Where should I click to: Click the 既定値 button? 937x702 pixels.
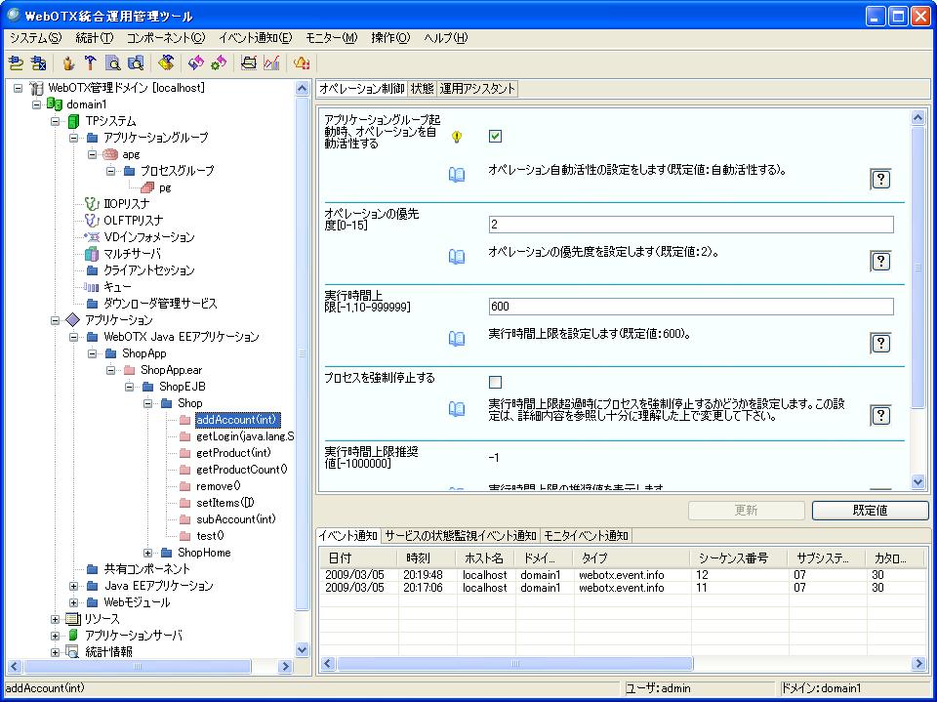click(869, 511)
